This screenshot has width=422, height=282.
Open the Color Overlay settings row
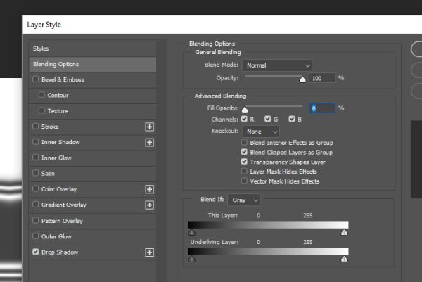coord(93,189)
